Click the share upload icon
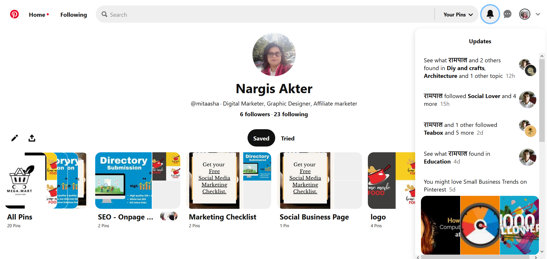Image resolution: width=547 pixels, height=259 pixels. (32, 138)
